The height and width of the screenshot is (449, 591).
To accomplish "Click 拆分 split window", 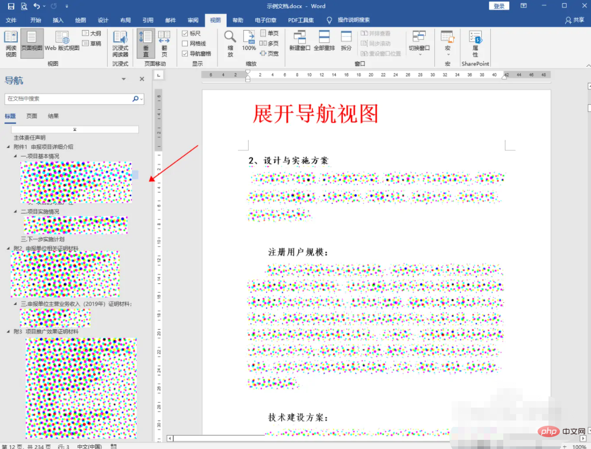I will 346,41.
